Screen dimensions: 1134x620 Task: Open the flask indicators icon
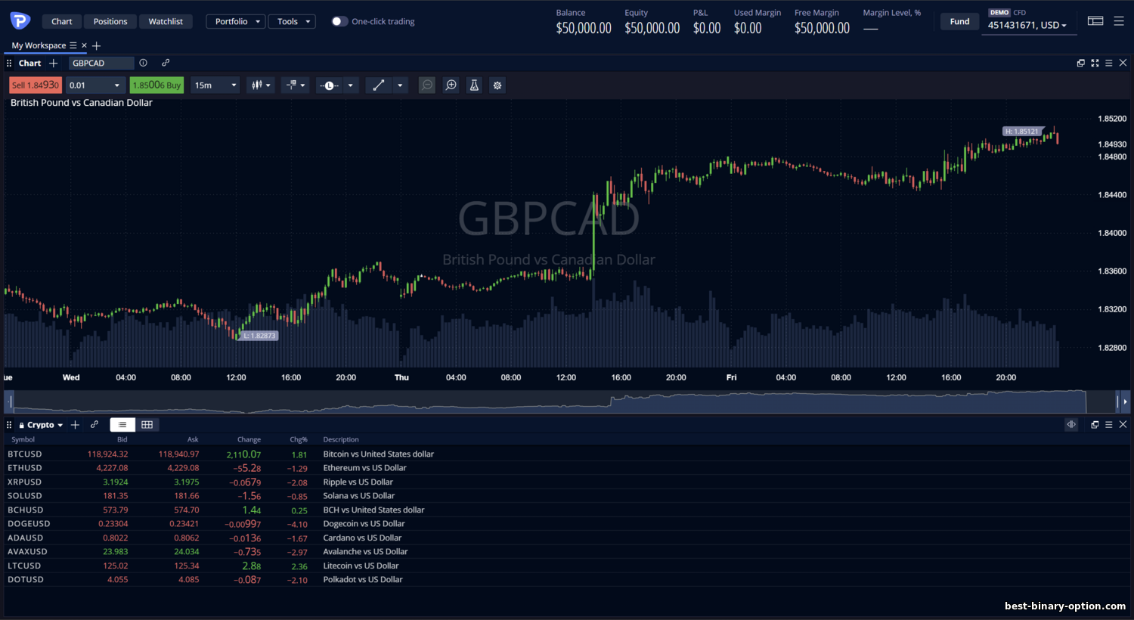tap(474, 85)
